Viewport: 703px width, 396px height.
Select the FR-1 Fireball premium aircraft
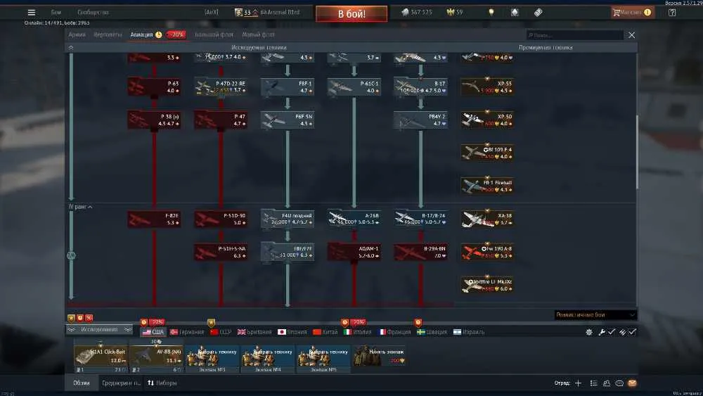(487, 186)
